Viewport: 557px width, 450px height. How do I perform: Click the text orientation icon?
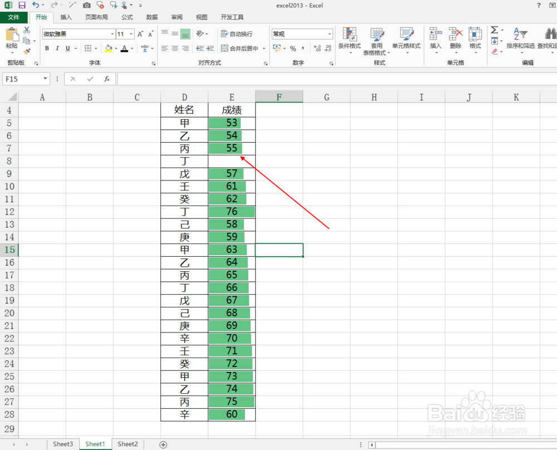pos(200,34)
